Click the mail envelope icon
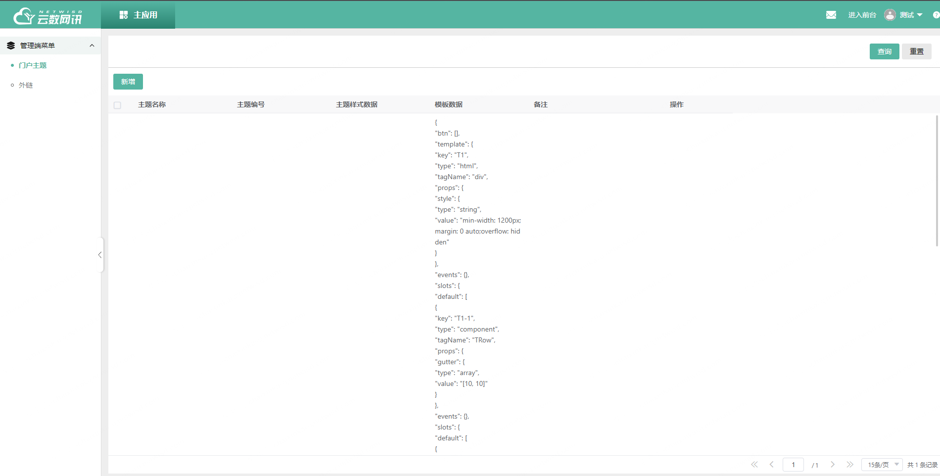The height and width of the screenshot is (476, 940). coord(831,15)
